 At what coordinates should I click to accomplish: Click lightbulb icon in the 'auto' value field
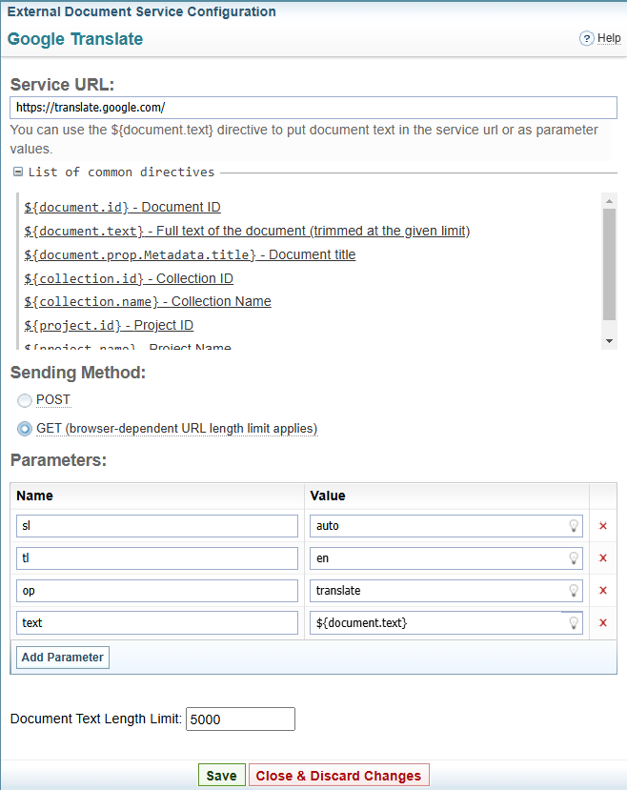click(x=574, y=526)
